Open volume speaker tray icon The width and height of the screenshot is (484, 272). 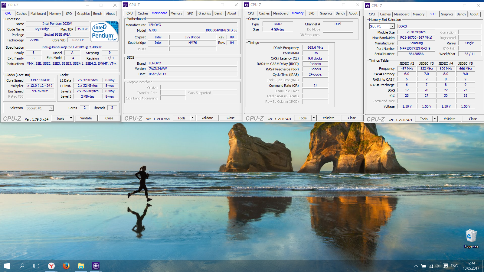tap(438, 266)
